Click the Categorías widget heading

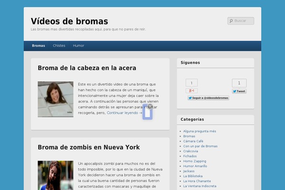pyautogui.click(x=192, y=119)
